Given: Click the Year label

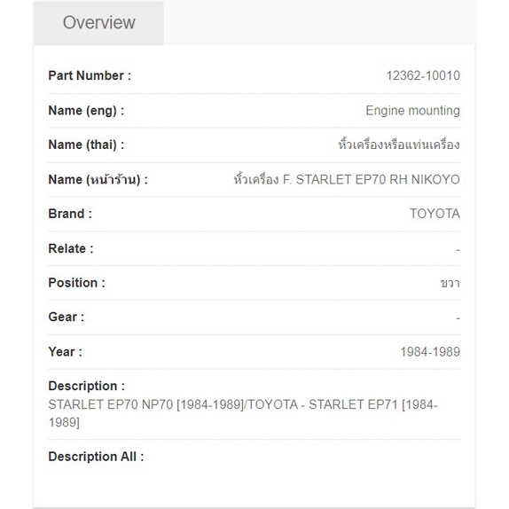Looking at the screenshot, I should (66, 352).
